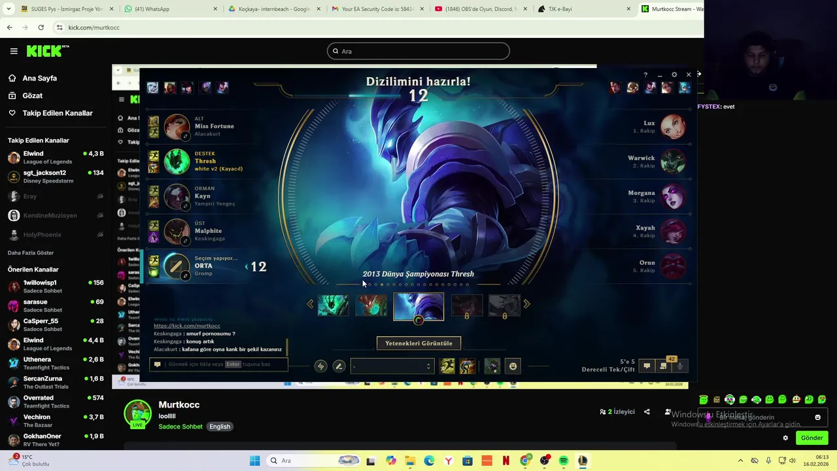Click the Bir mesaj gönderin chat field

(762, 417)
